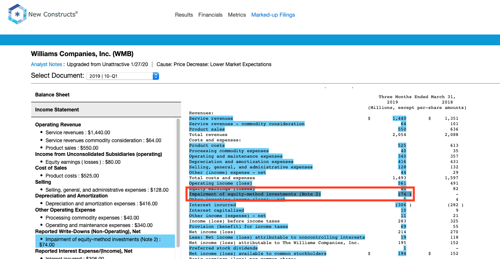This screenshot has width=500, height=259.
Task: Click Other income (expense) - net filing row
Action: pyautogui.click(x=227, y=216)
